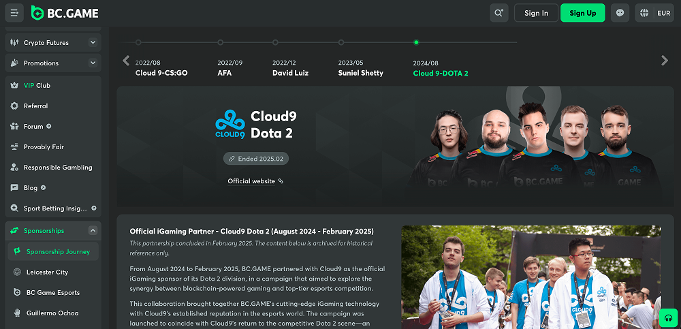
Task: Click the Sport Betting Insights magnifier icon
Action: pos(14,208)
